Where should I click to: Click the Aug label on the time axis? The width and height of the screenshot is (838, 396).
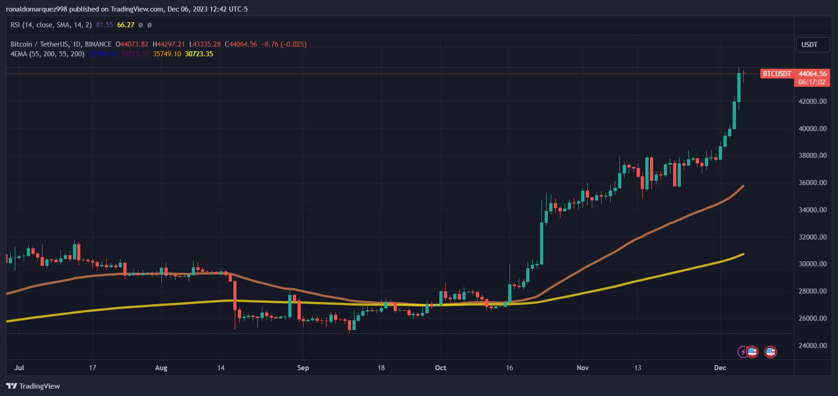(161, 368)
